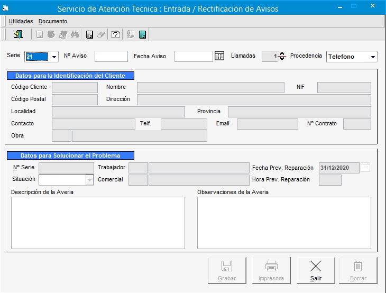Click the Hora Prev. Reparación field
Screen dimensions: 386x293
[330, 180]
